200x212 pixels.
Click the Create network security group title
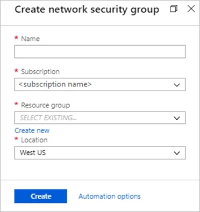pos(87,10)
